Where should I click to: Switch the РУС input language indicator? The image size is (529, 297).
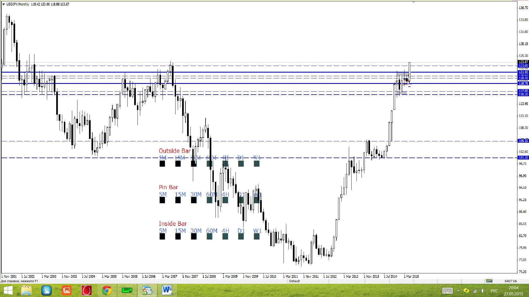click(494, 291)
